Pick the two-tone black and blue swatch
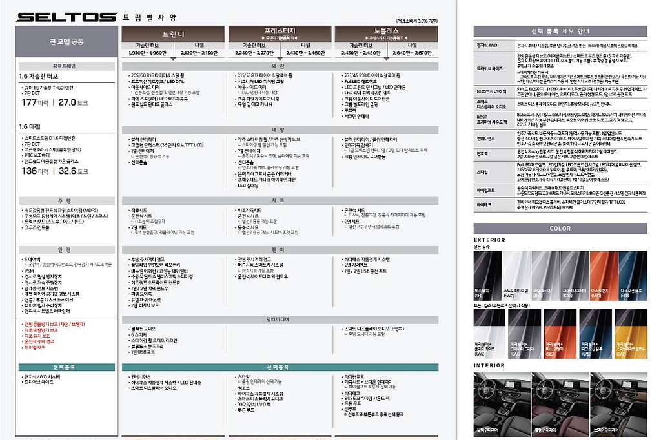The width and height of the screenshot is (661, 440). [596, 334]
